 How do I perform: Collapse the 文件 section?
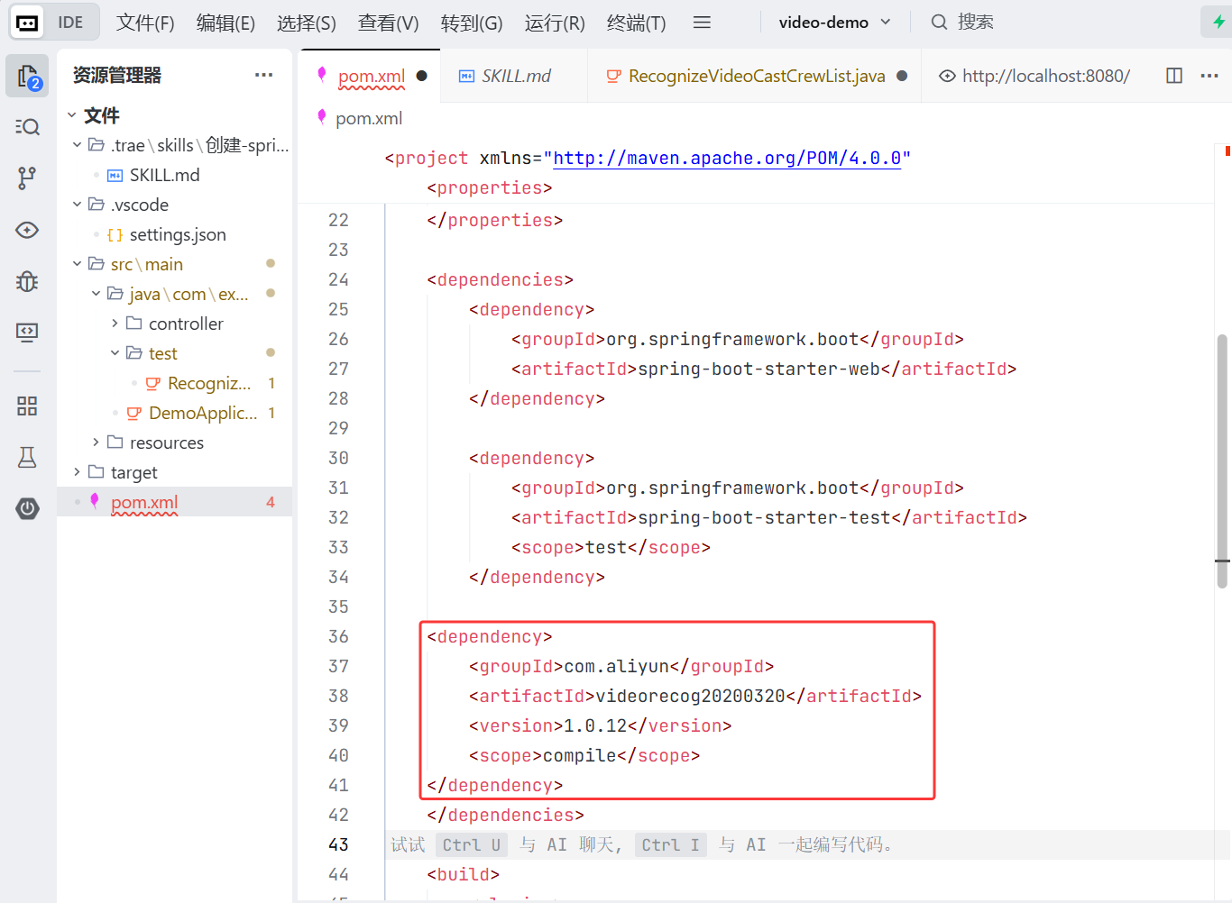72,115
